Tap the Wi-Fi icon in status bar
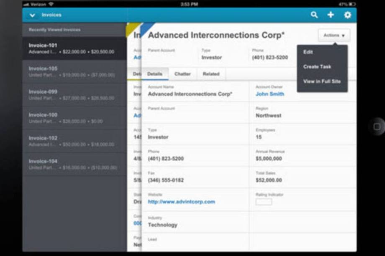 [51, 4]
